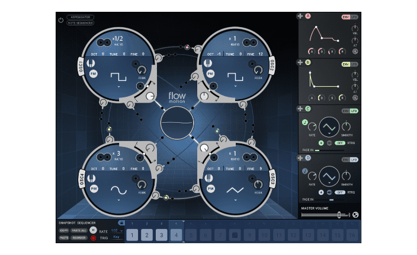Switch modulator A to LFO mode
The height and width of the screenshot is (255, 417).
click(354, 17)
